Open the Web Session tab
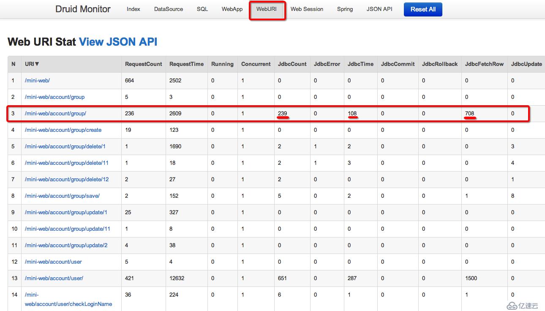545x311 pixels. 307,9
